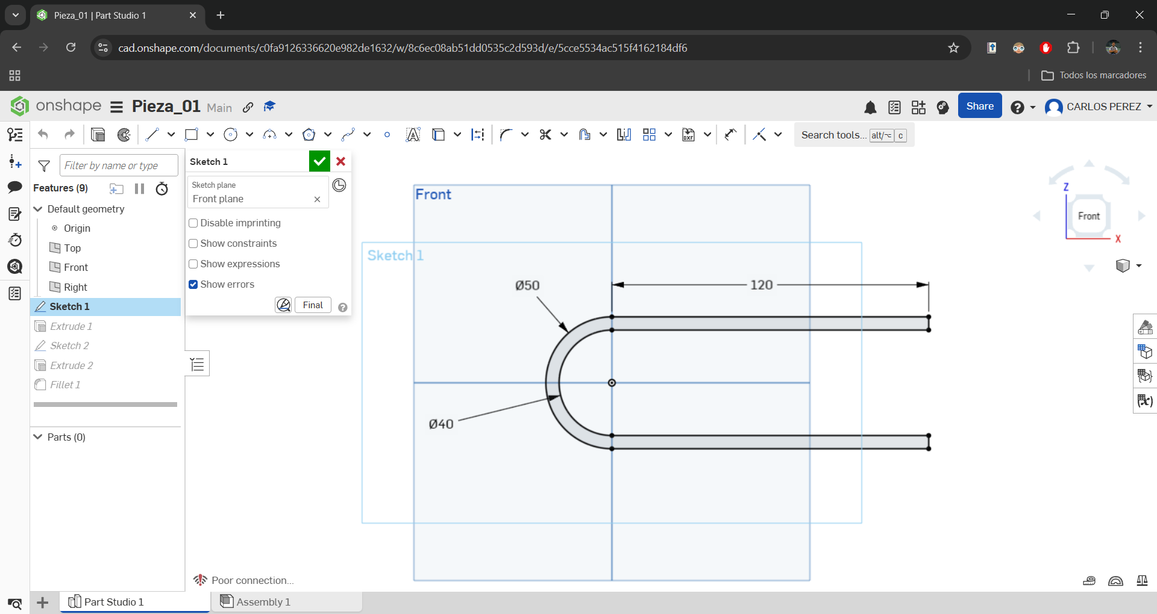This screenshot has height=614, width=1157.
Task: Open the Sketch text tool
Action: (412, 134)
